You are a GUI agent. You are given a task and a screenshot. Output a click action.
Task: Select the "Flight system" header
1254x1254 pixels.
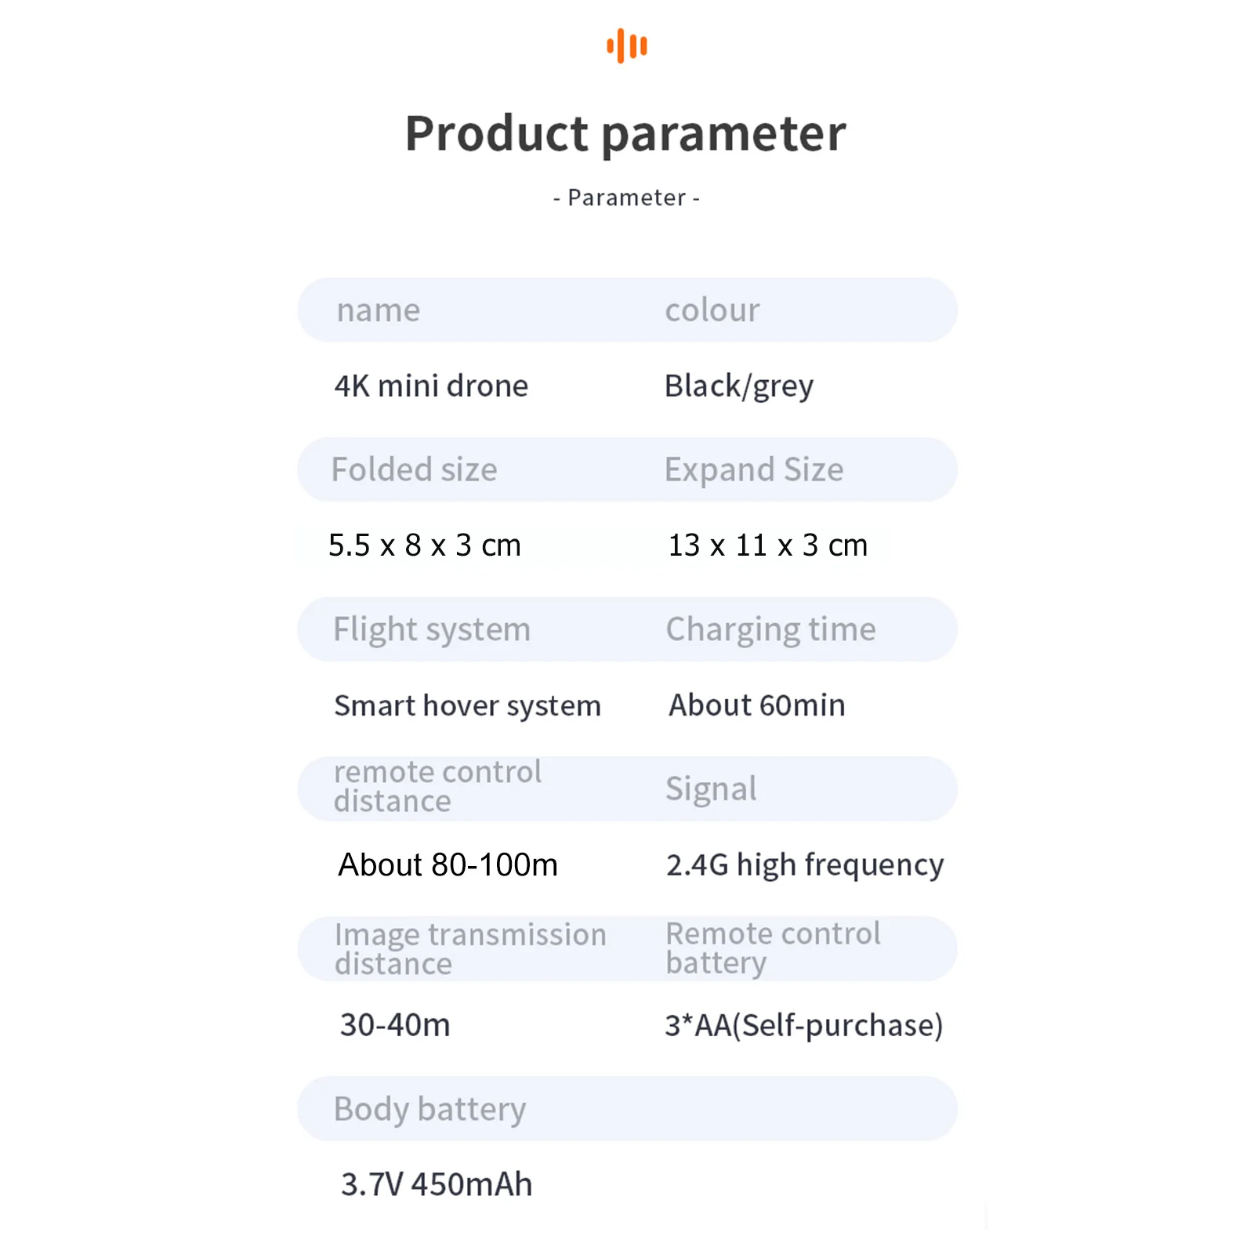[432, 629]
